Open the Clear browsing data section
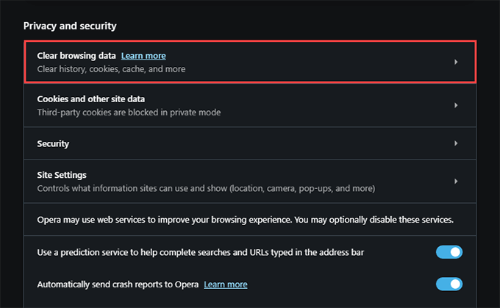The height and width of the screenshot is (308, 500). click(x=79, y=56)
